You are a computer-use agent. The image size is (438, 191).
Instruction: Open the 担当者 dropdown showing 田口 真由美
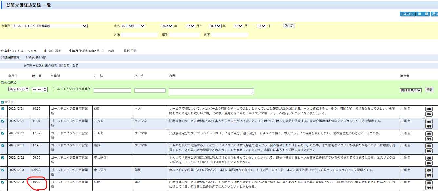pyautogui.click(x=410, y=90)
